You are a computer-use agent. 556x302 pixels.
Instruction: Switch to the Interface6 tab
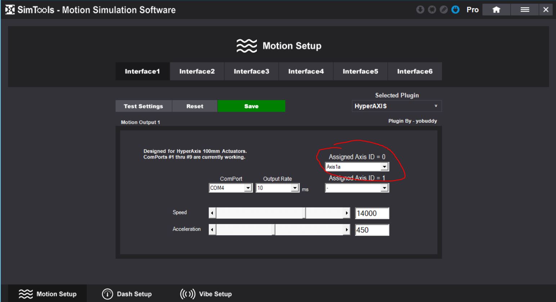[x=415, y=71]
